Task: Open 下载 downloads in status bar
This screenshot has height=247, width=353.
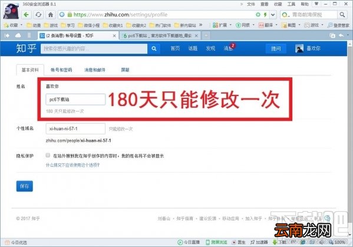Action: 279,242
